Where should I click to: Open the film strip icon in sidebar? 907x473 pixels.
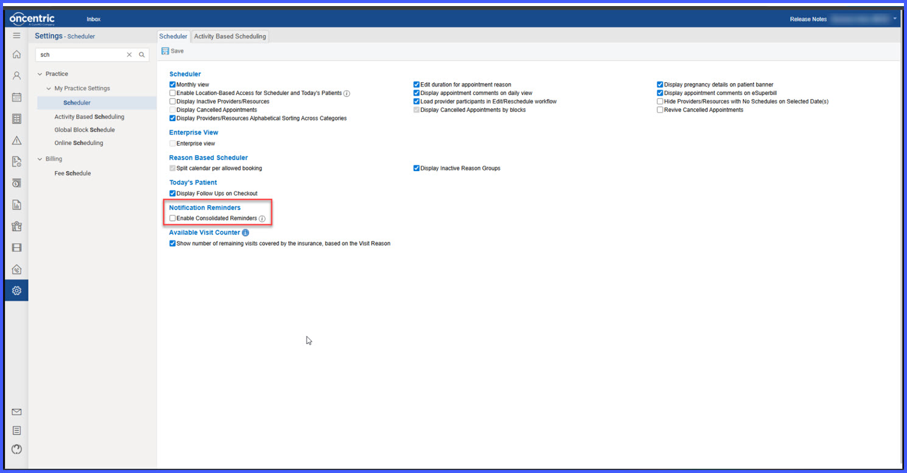(16, 248)
